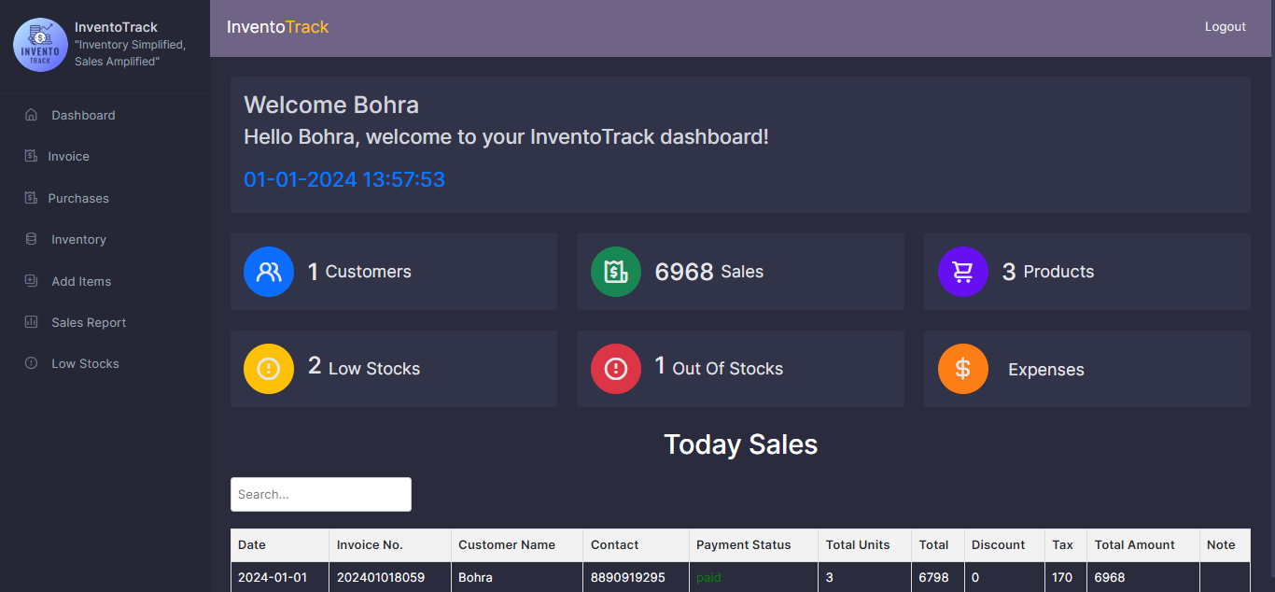Click the database icon beside Inventory
Image resolution: width=1275 pixels, height=592 pixels.
point(31,239)
